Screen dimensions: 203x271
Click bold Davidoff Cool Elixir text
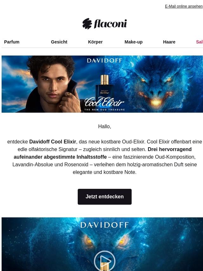click(x=53, y=142)
